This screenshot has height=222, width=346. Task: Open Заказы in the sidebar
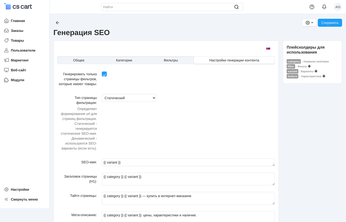(17, 31)
